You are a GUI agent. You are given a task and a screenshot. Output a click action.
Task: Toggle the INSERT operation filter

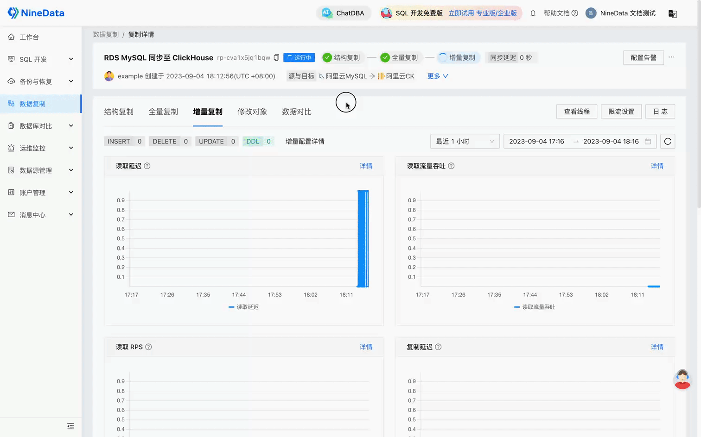124,141
